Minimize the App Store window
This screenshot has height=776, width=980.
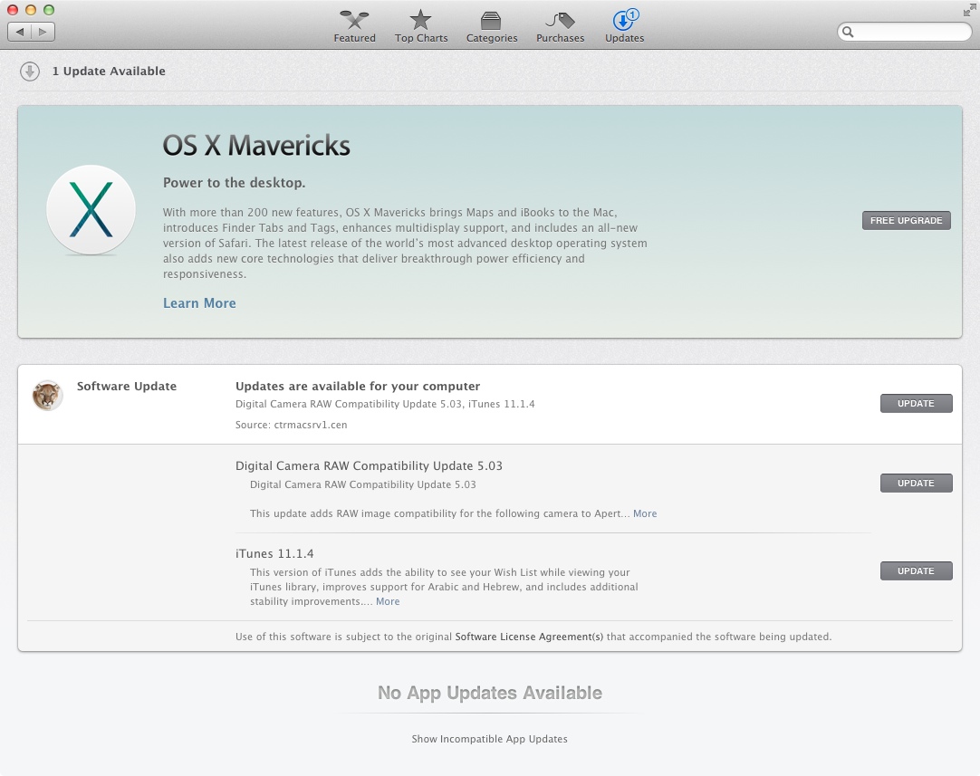pyautogui.click(x=31, y=10)
